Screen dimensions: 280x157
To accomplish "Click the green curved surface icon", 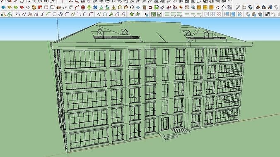I will [x=131, y=14].
